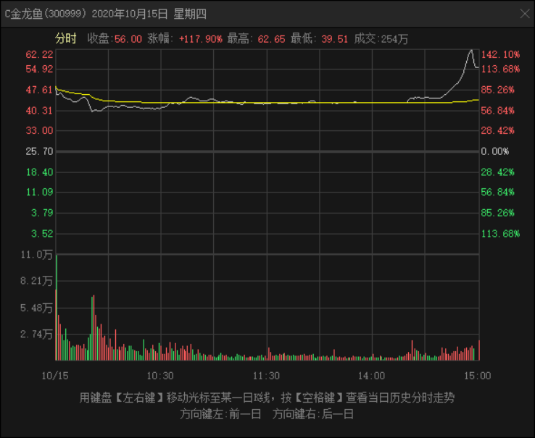Click the 18.40 price axis label
535x438 pixels.
coord(40,172)
